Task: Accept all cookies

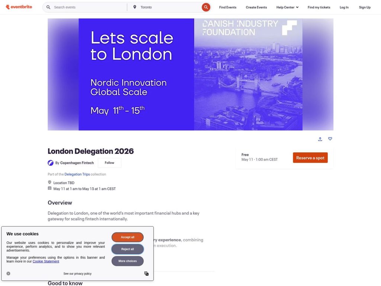Action: tap(128, 237)
